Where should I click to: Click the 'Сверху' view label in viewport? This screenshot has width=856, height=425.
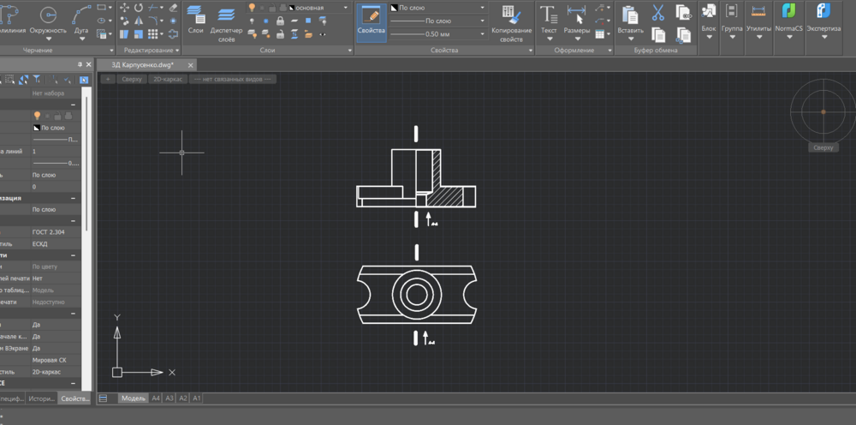point(131,79)
